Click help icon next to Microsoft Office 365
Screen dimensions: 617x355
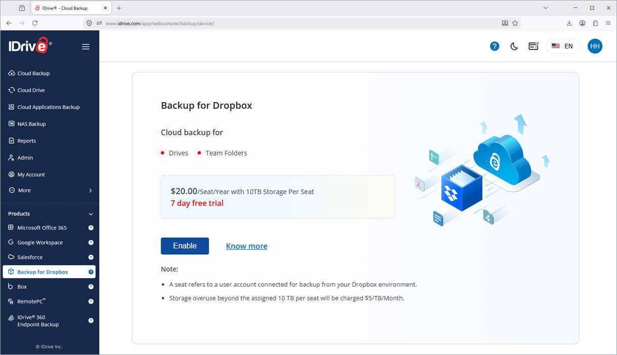coord(91,228)
